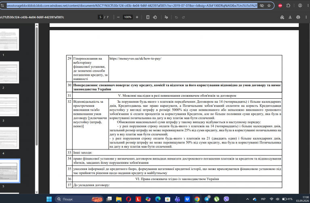Click the thumbnail sidebar scroll-up arrow

[x=37, y=25]
